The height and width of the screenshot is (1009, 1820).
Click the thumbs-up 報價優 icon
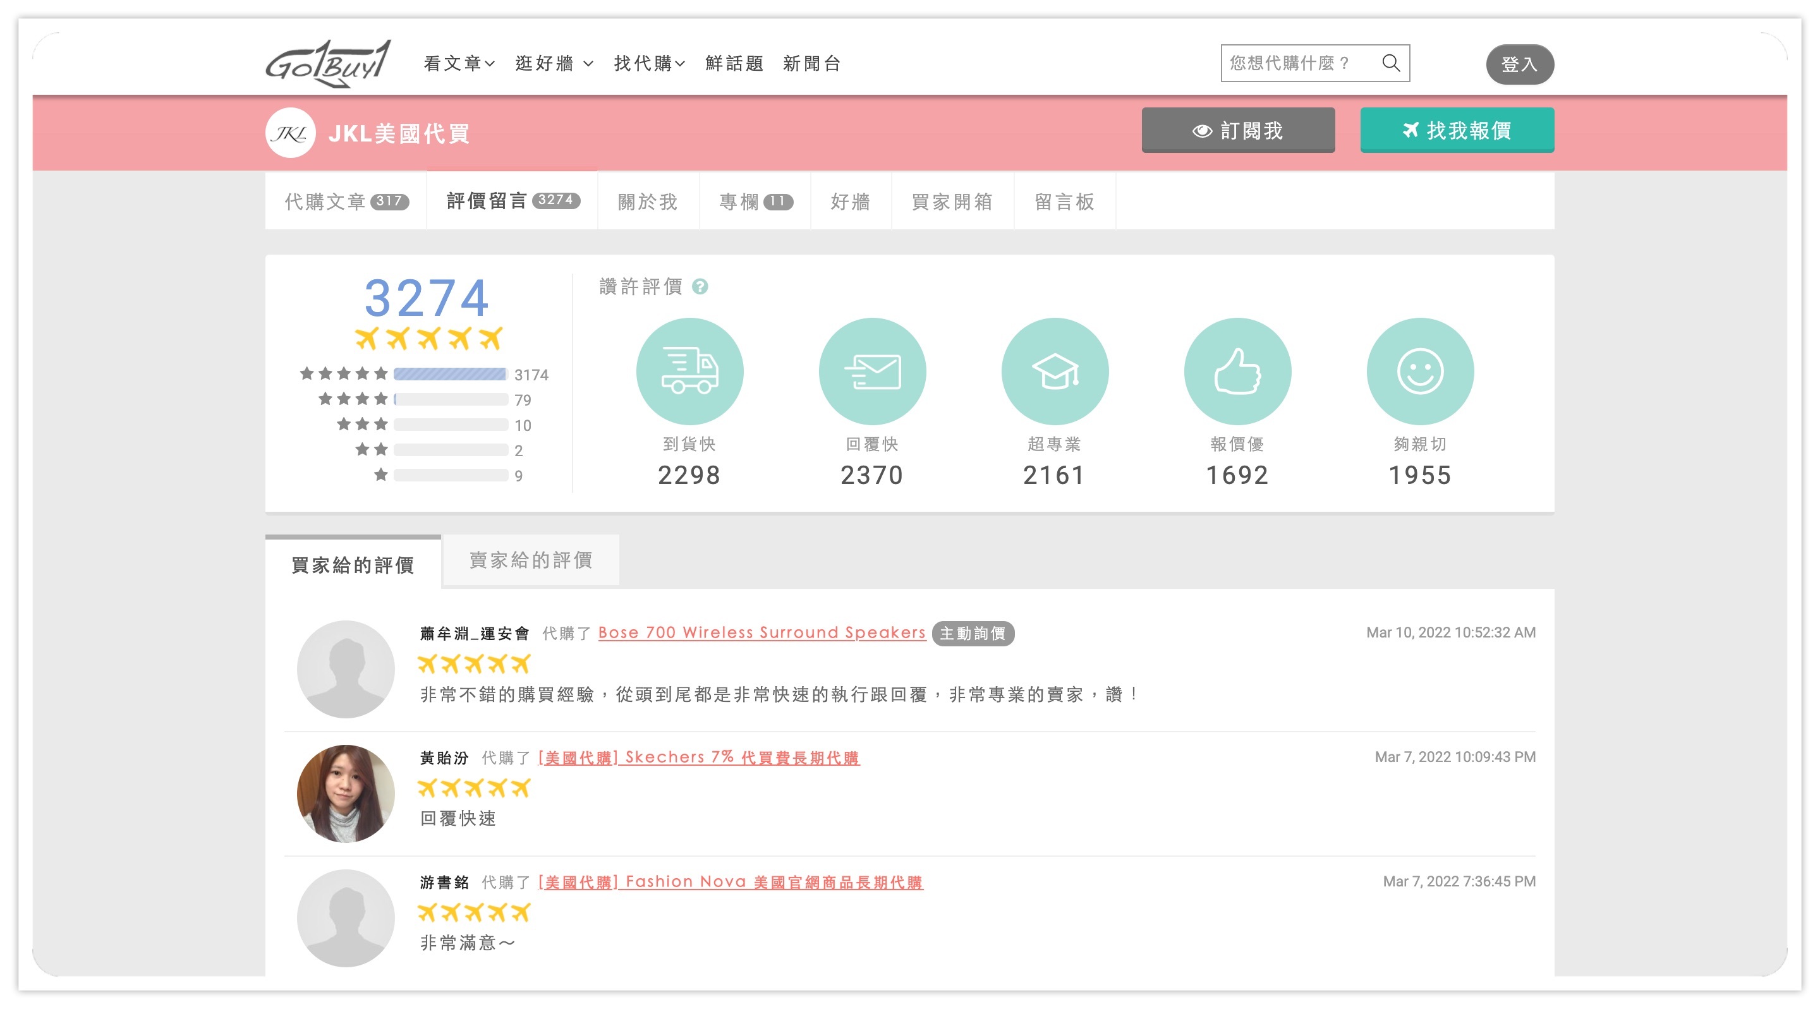[1237, 371]
